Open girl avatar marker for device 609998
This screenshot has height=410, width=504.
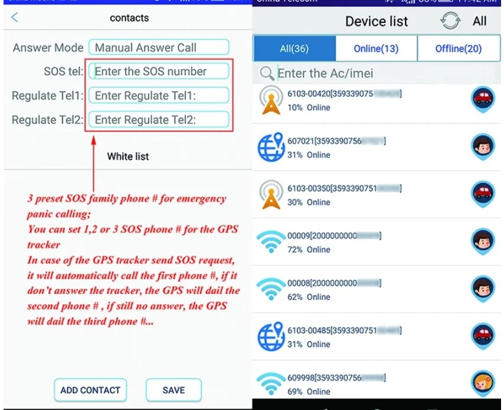coord(483,383)
